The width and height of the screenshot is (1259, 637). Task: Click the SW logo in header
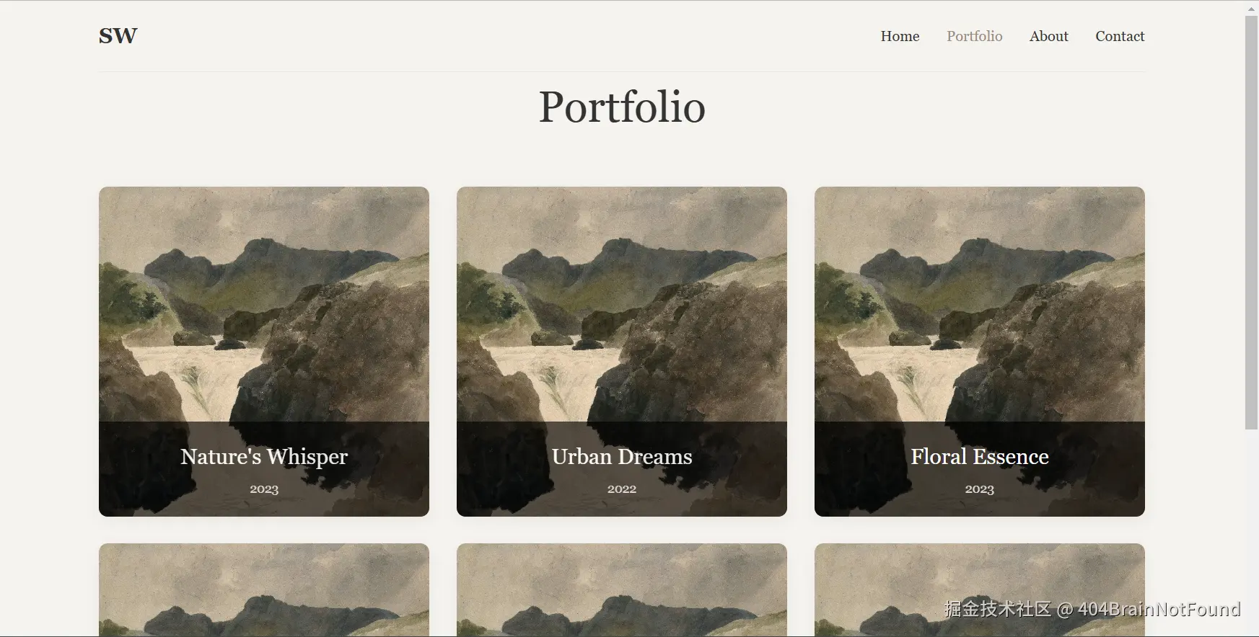pos(118,35)
